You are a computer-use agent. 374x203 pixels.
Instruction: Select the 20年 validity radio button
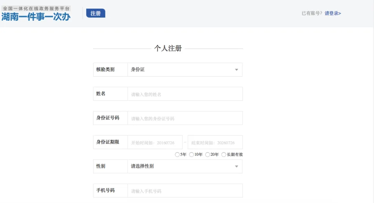click(x=207, y=155)
